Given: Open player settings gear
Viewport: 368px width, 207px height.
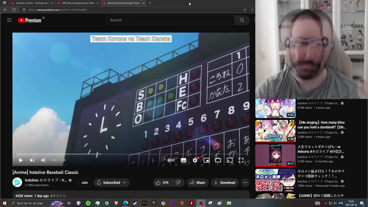Looking at the screenshot, I should [195, 160].
